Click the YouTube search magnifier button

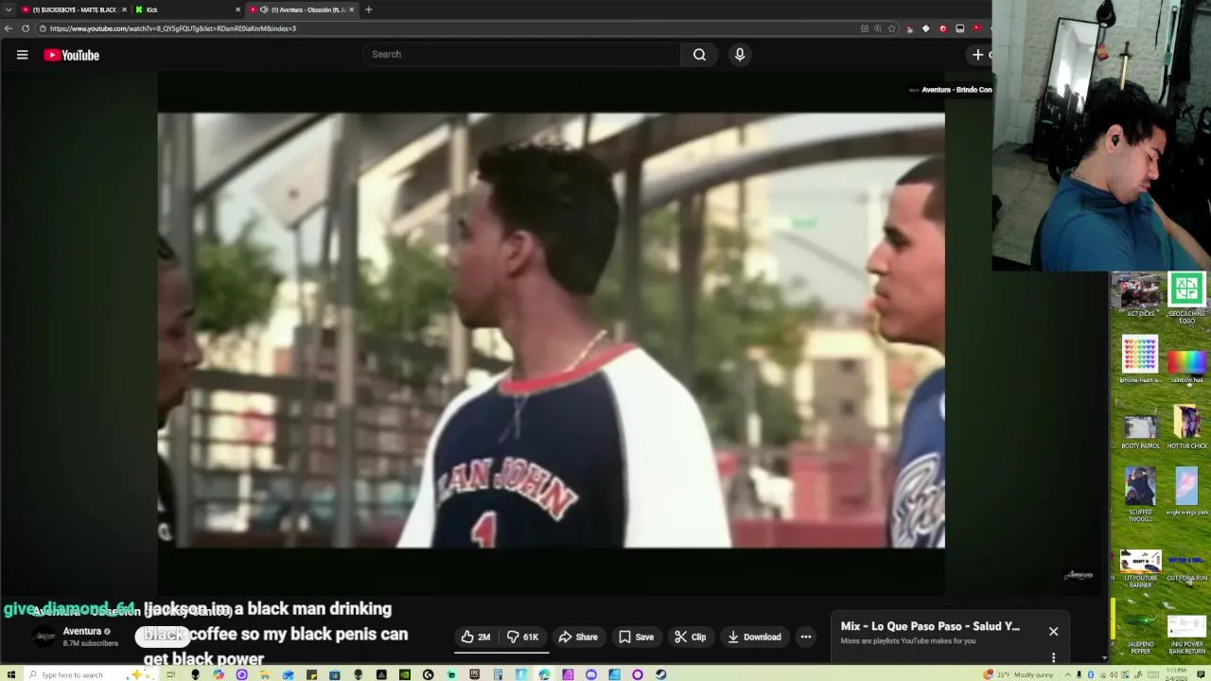tap(699, 54)
